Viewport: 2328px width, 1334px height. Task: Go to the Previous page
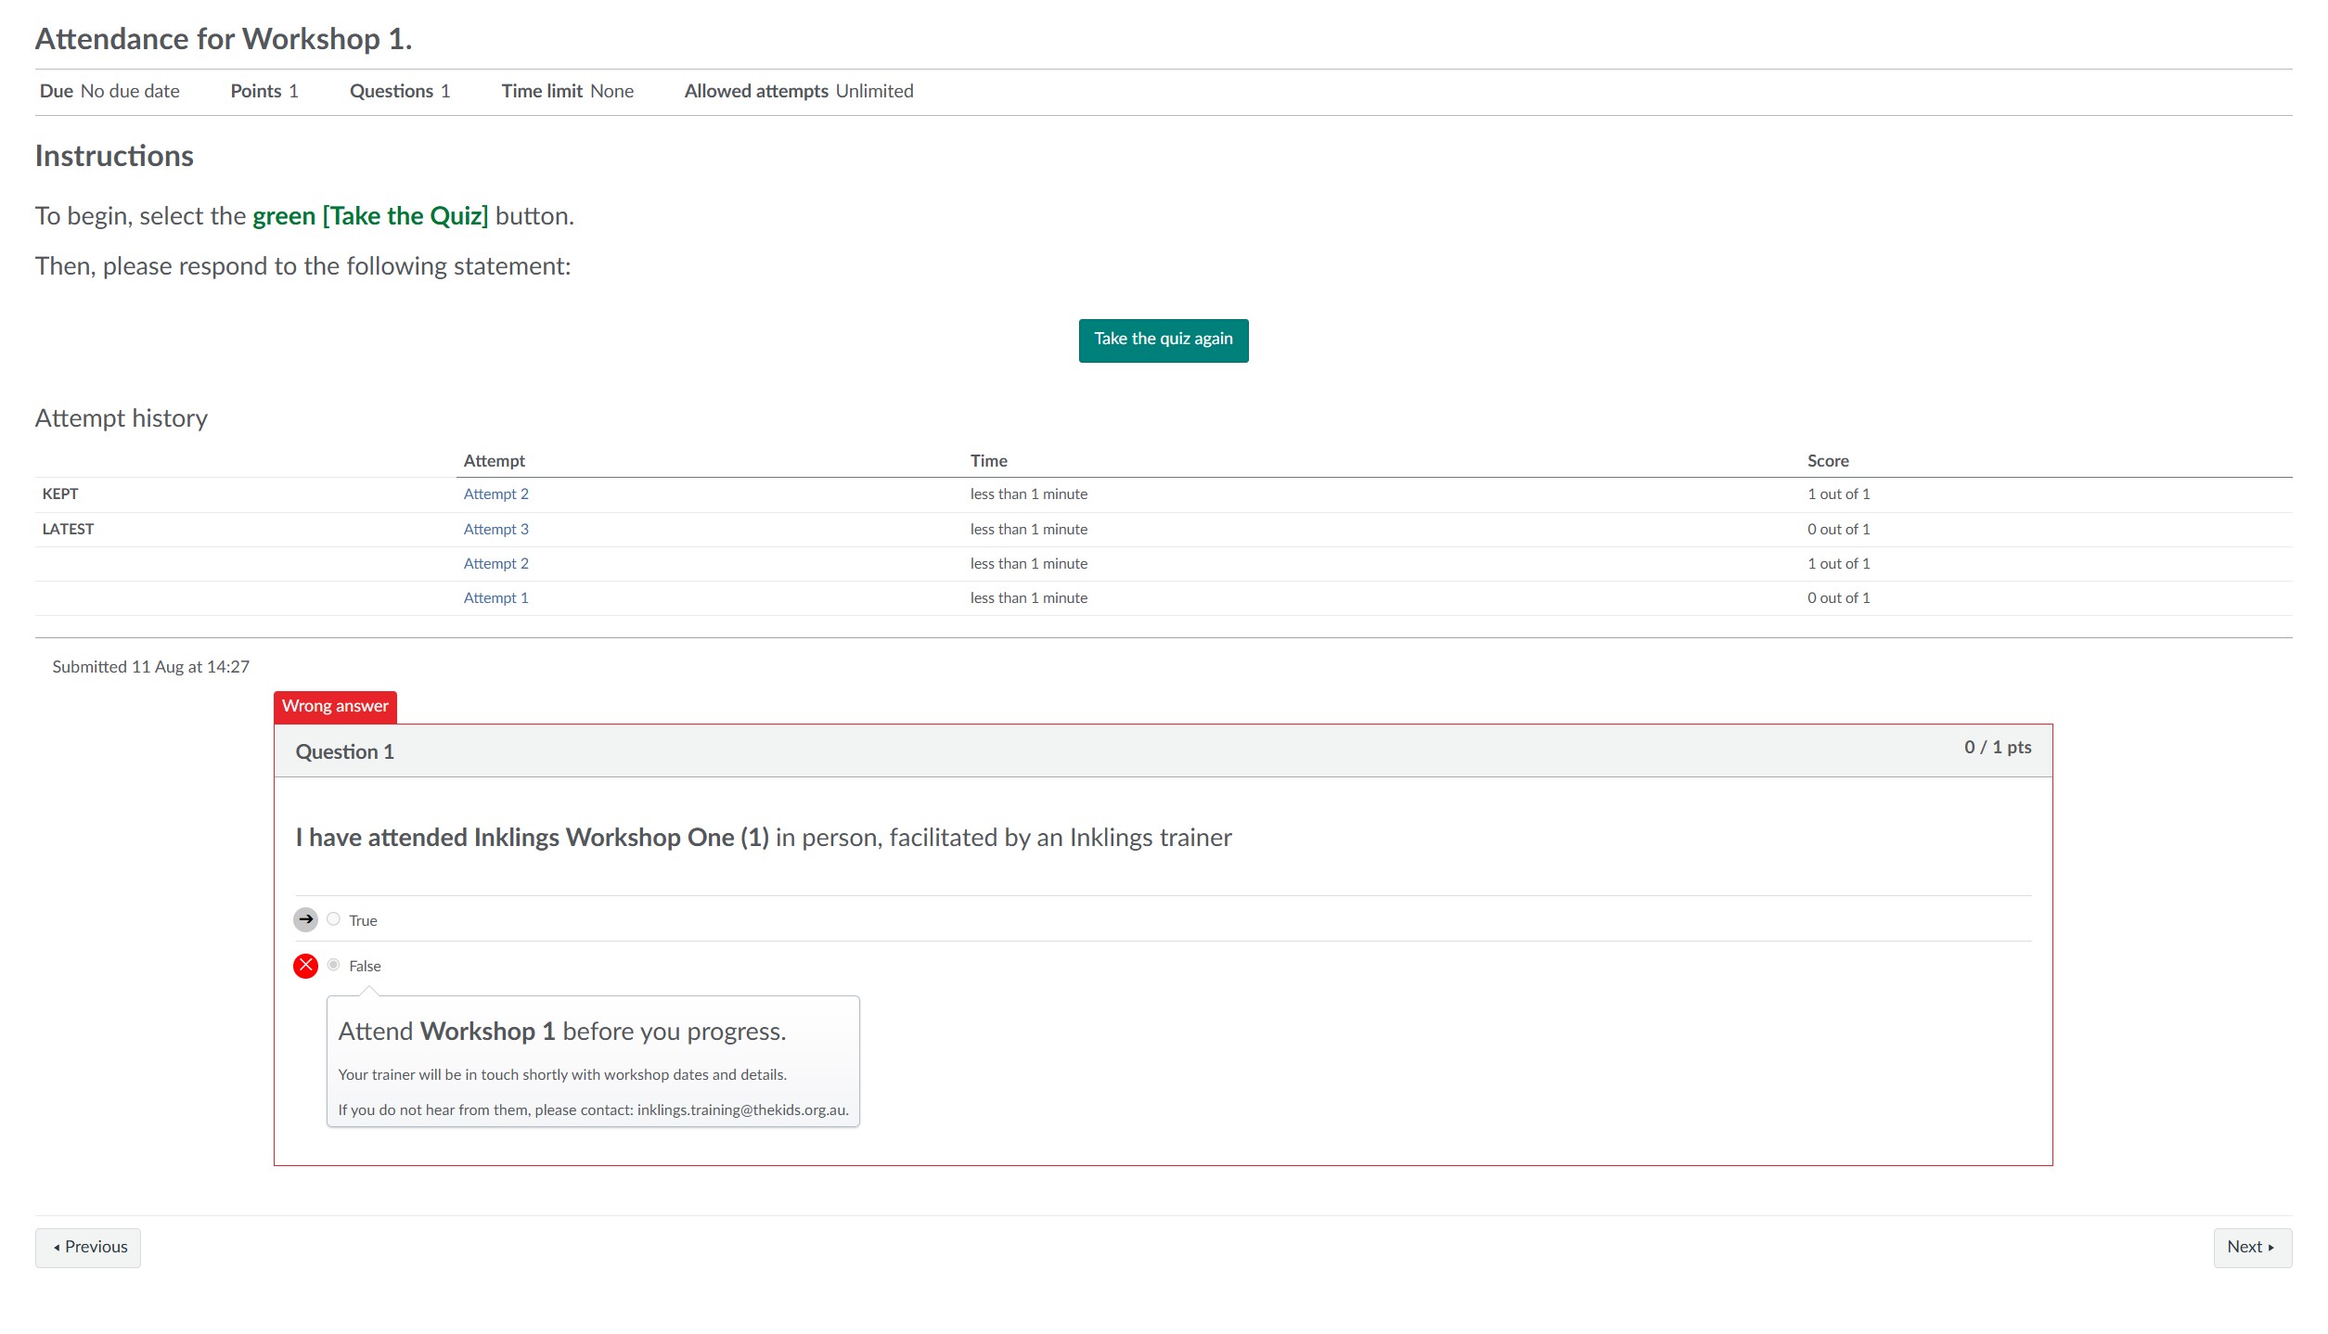click(88, 1248)
